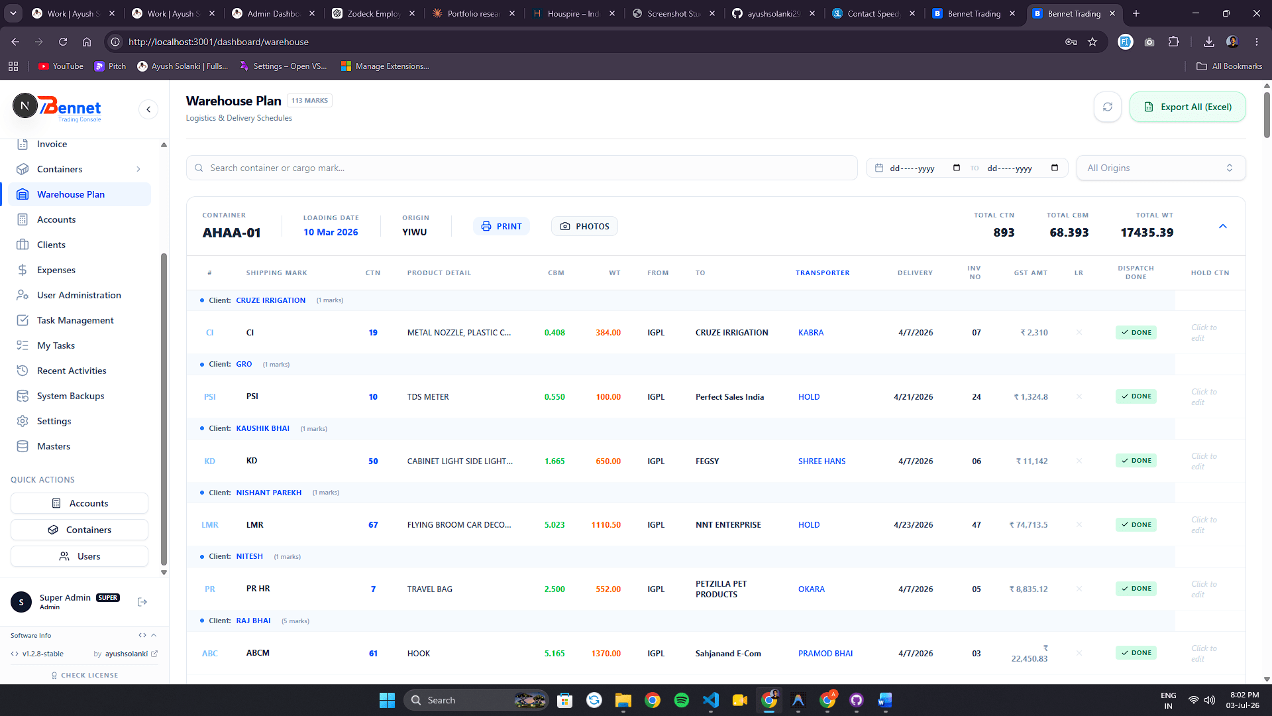Toggle the DONE dispatch status for PR HR row
Image resolution: width=1272 pixels, height=716 pixels.
(1136, 589)
